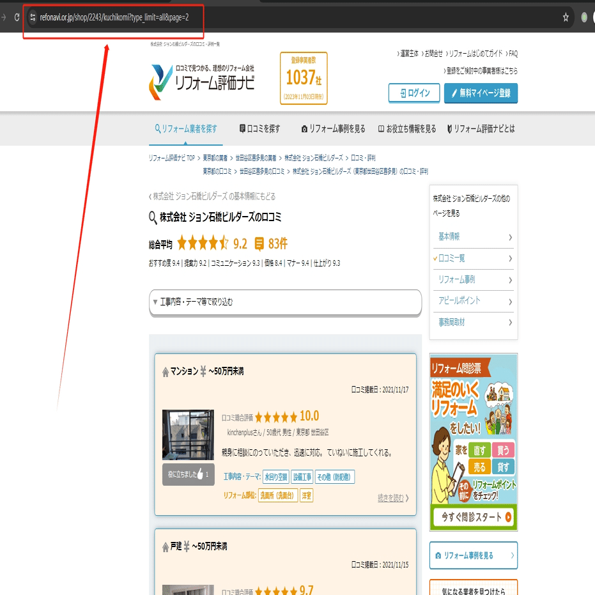Select リフォーム事例を見る navigation tab
Viewport: 595px width, 595px height.
click(x=333, y=128)
